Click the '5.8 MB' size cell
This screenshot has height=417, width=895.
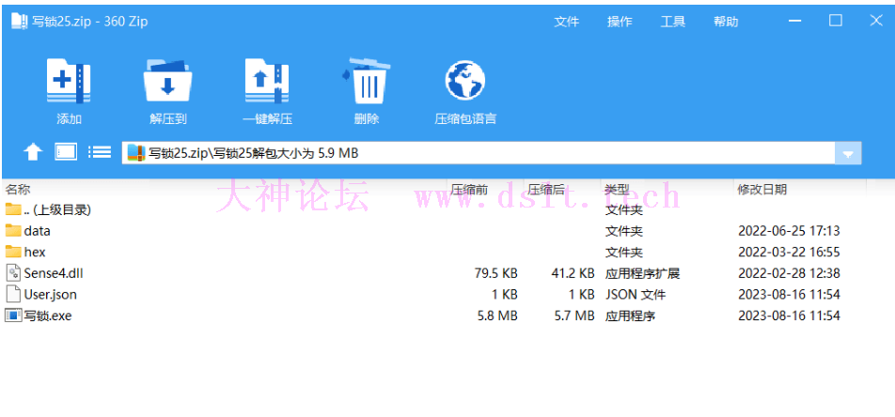pyautogui.click(x=497, y=316)
